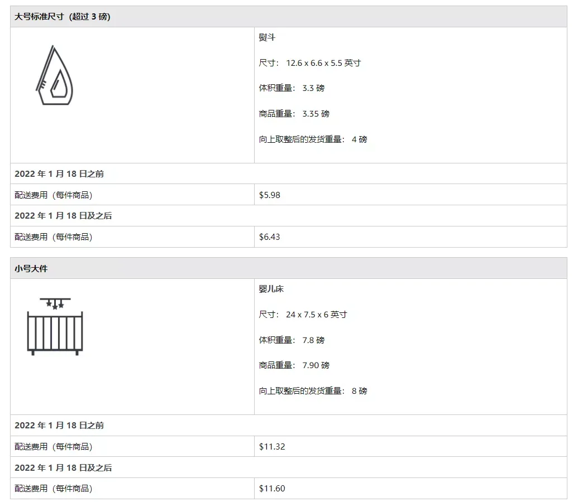The image size is (573, 502).
Task: Click the first 2022 年 1 月 18 日之前 row
Action: click(289, 174)
